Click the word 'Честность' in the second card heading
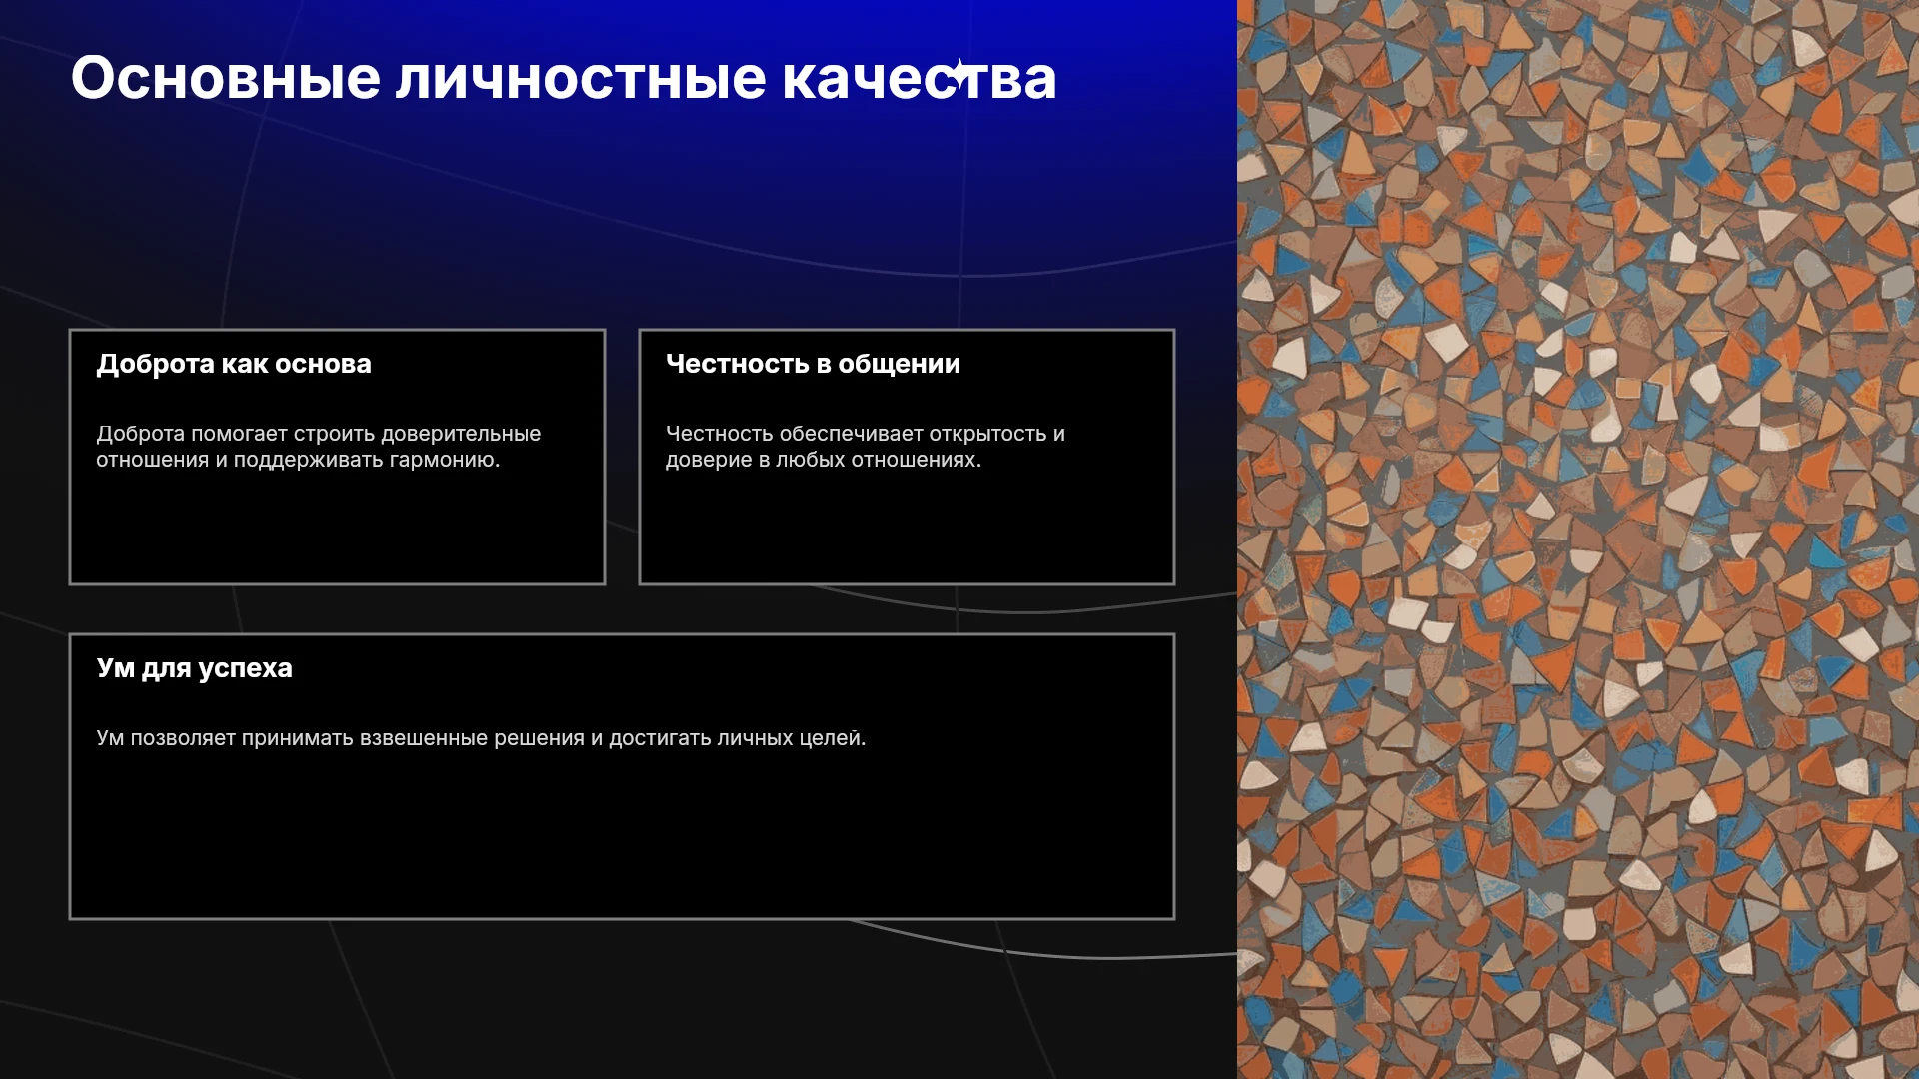Screen dimensions: 1919x1079 click(738, 364)
